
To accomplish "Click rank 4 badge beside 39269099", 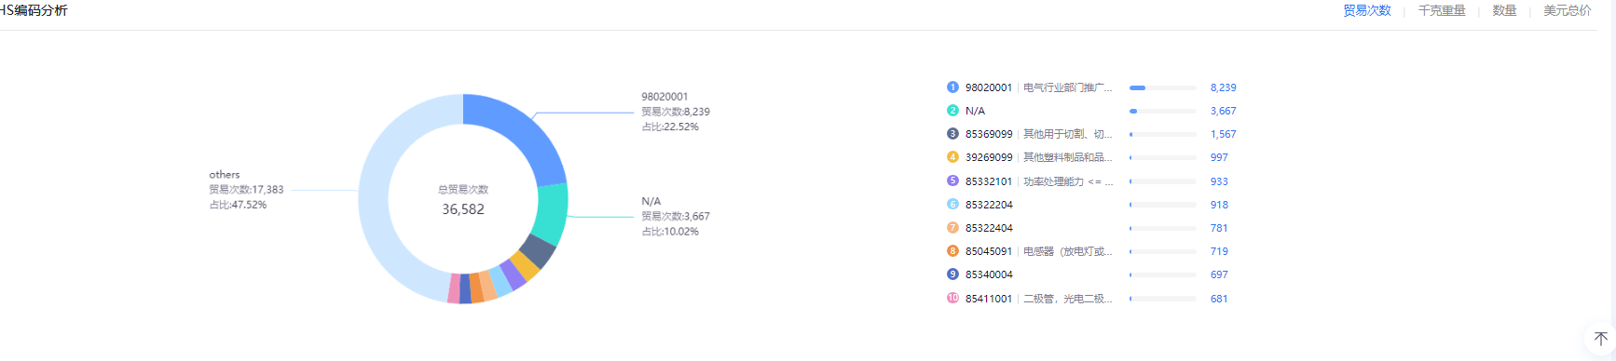I will point(952,157).
